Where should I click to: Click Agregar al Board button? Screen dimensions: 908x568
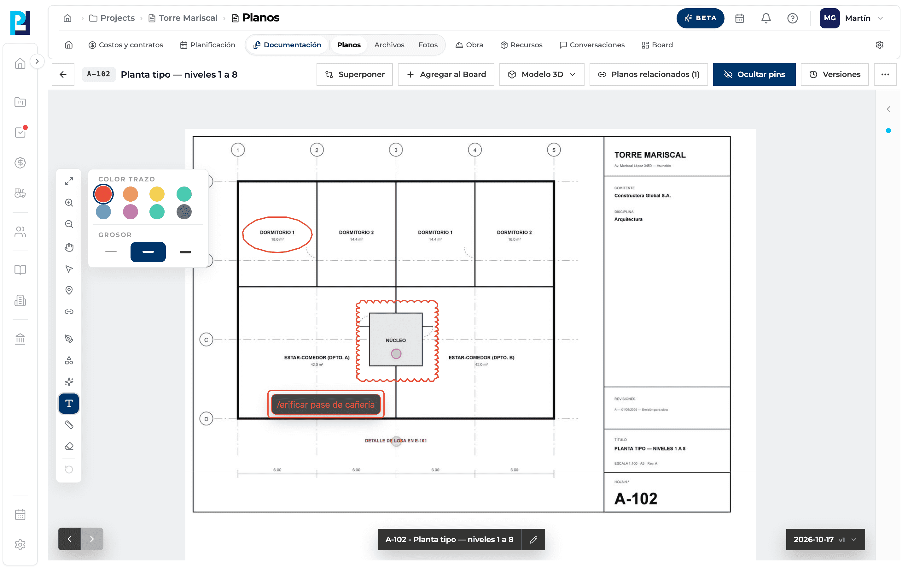(446, 74)
